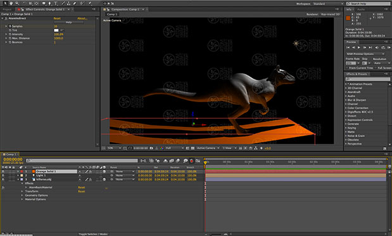Select the Selection arrow tool
The width and height of the screenshot is (392, 236).
point(5,3)
